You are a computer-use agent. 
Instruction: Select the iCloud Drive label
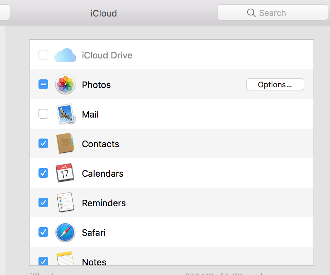pos(107,55)
